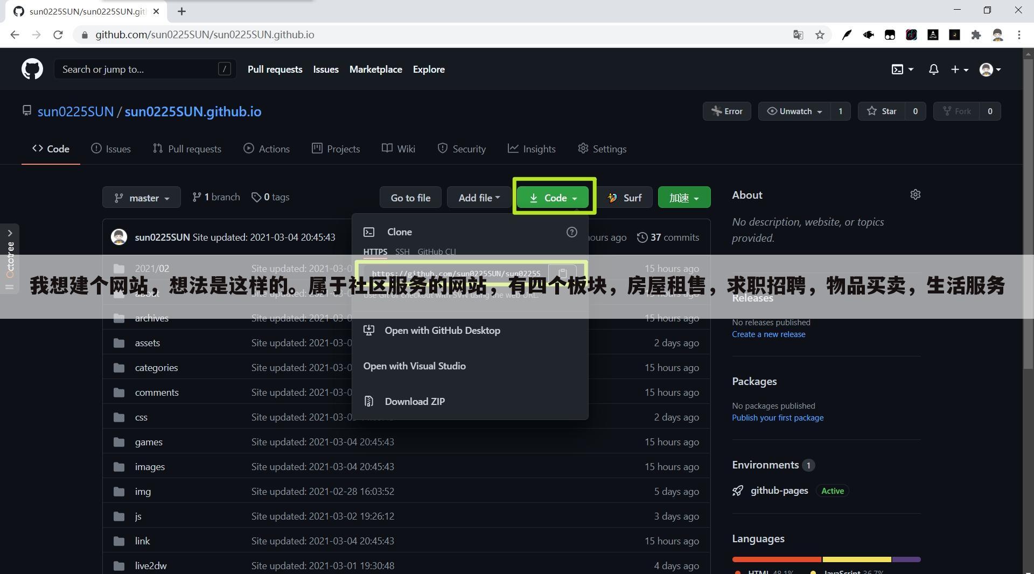Screen dimensions: 1034x574
Task: Click the games folder icon
Action: click(119, 442)
